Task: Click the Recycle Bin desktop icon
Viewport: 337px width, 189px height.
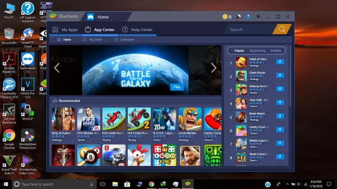Action: [9, 36]
